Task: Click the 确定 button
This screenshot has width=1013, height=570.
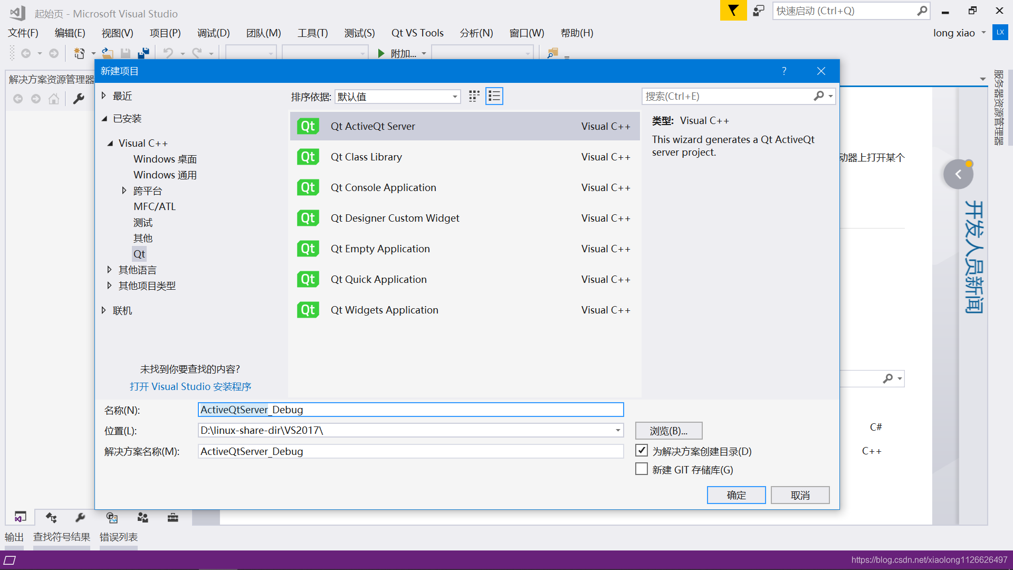Action: 736,495
